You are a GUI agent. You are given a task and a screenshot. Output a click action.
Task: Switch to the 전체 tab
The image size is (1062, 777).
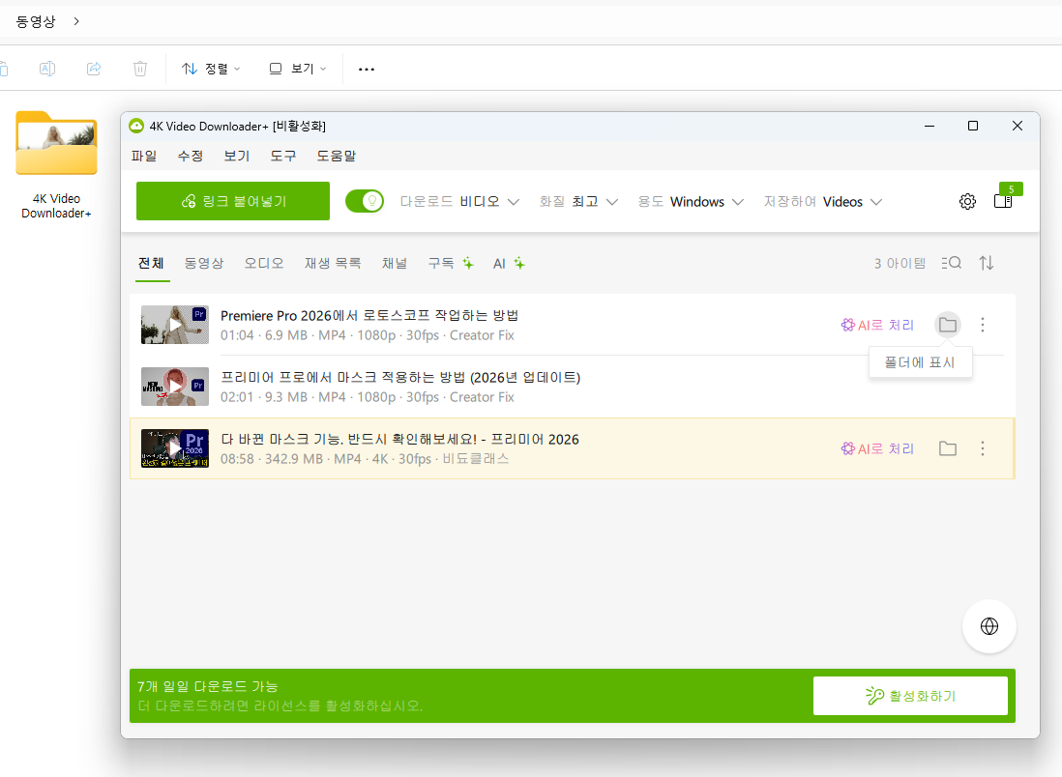coord(151,263)
